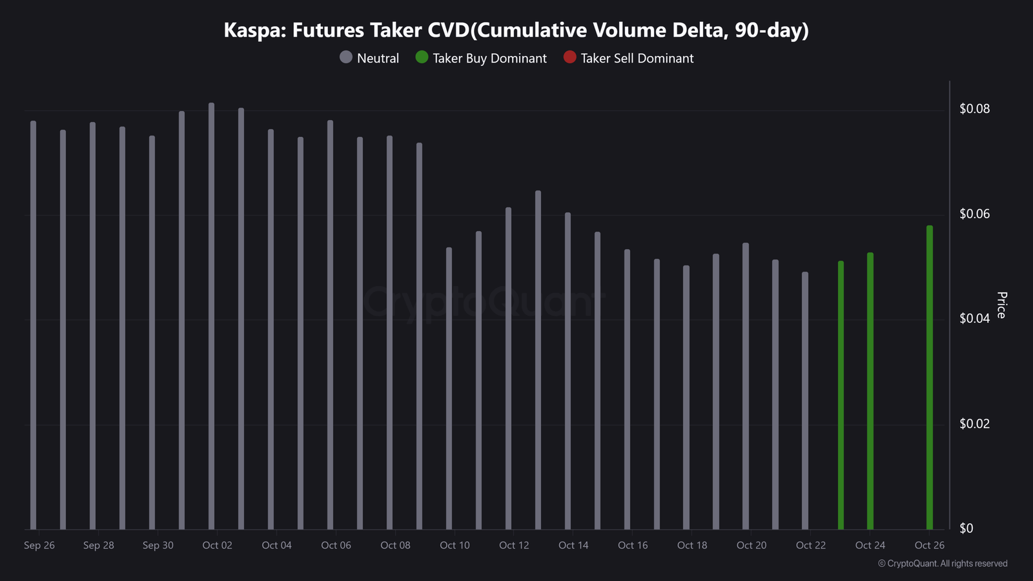The width and height of the screenshot is (1033, 581).
Task: Click the Oct 16 date label
Action: pos(633,545)
